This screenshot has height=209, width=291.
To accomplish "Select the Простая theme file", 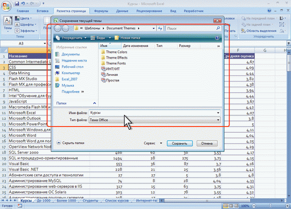I will click(x=110, y=80).
